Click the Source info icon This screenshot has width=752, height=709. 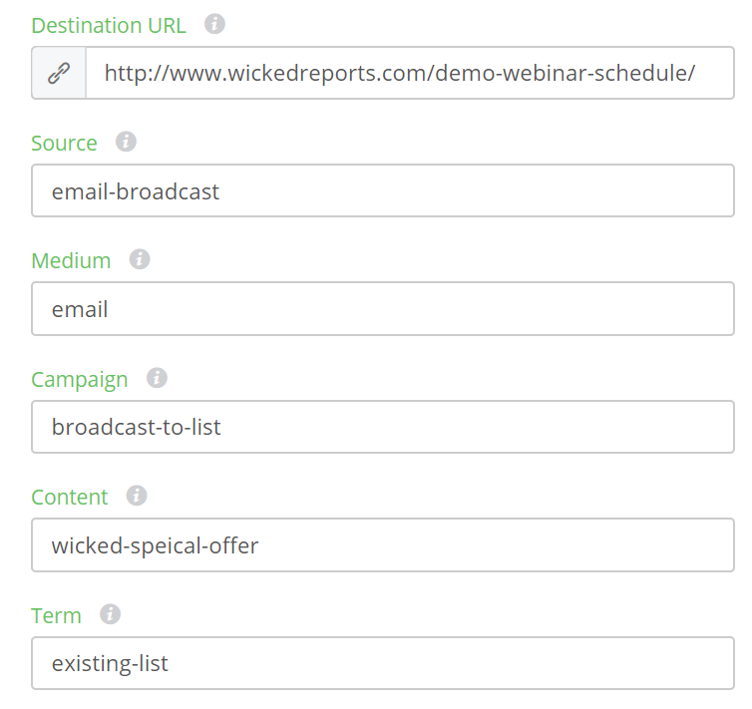coord(126,142)
